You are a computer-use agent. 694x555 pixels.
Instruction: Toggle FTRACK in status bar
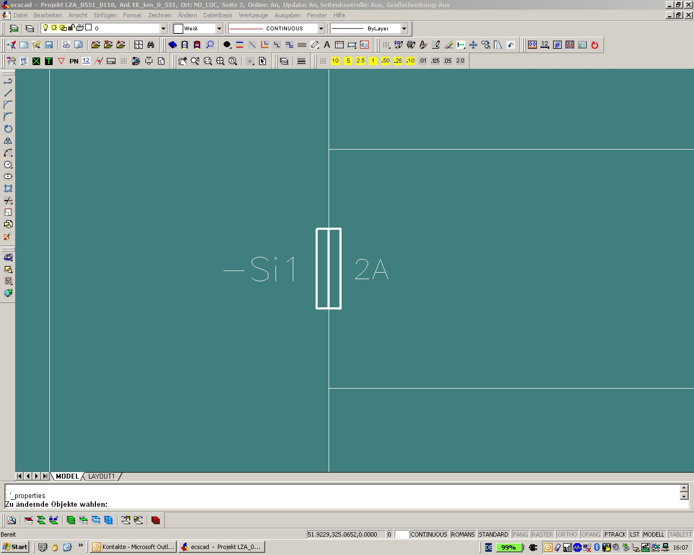615,534
